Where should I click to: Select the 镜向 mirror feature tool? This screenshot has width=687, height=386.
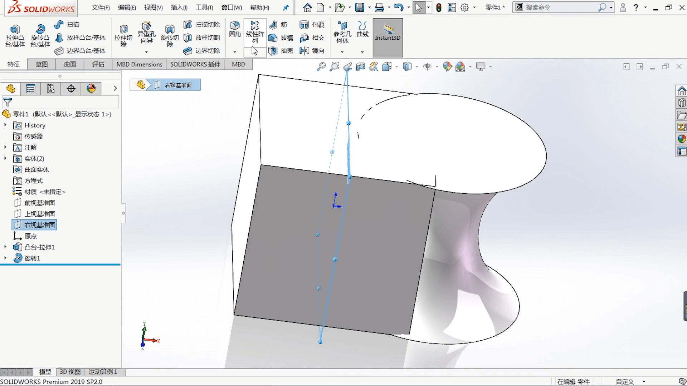[312, 51]
